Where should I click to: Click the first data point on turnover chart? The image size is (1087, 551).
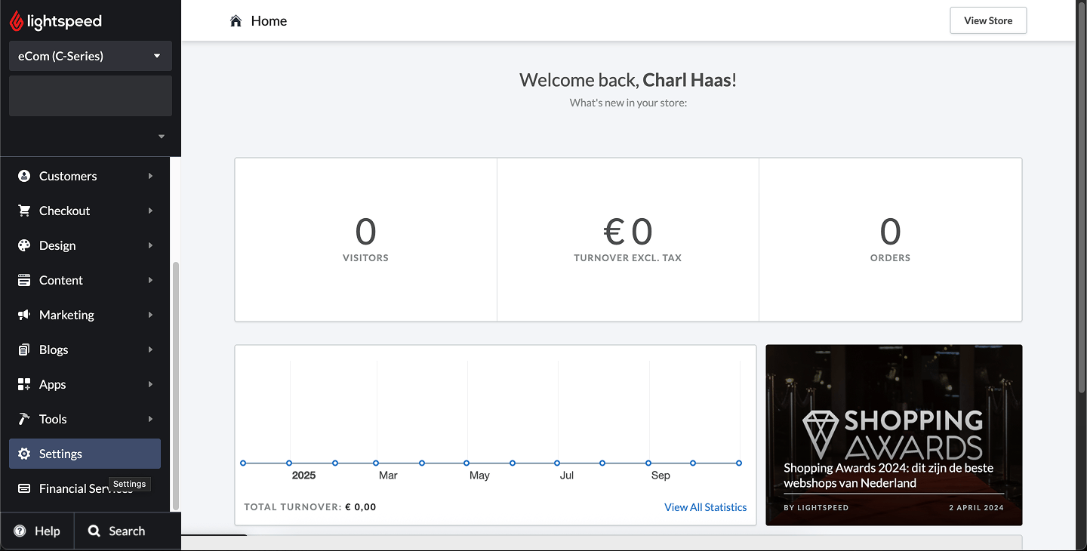[243, 463]
